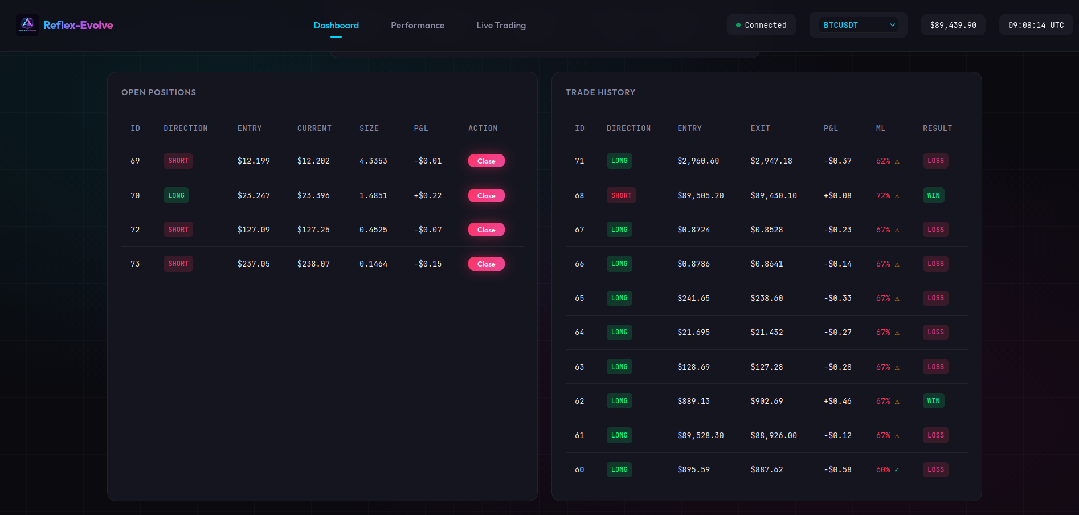Click the warning icon beside trade 71's ML score
1079x515 pixels.
[897, 161]
